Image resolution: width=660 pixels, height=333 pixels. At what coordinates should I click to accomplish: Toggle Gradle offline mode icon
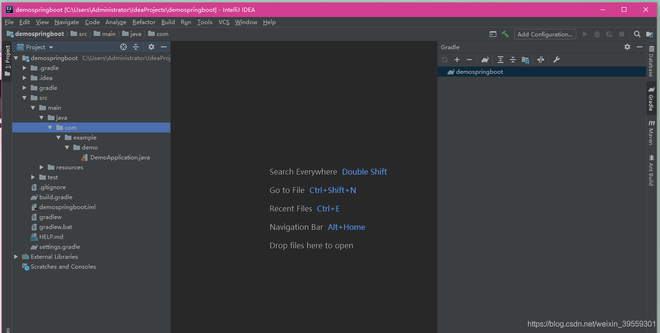541,60
